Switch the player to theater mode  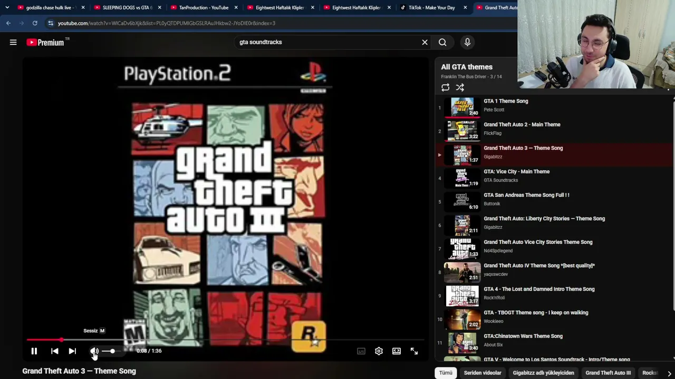397,351
